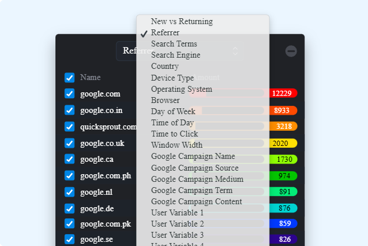
Task: Click the google.ca referrer name
Action: pos(97,159)
